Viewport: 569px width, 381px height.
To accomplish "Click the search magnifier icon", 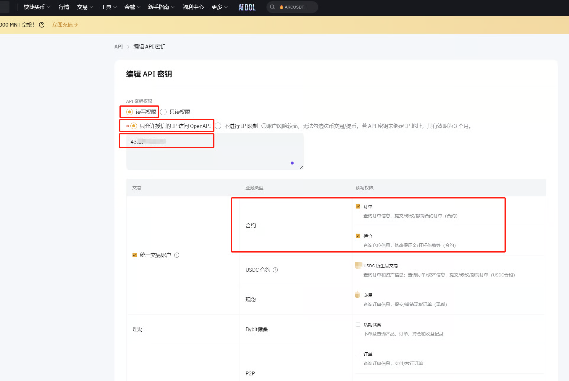I will tap(272, 7).
